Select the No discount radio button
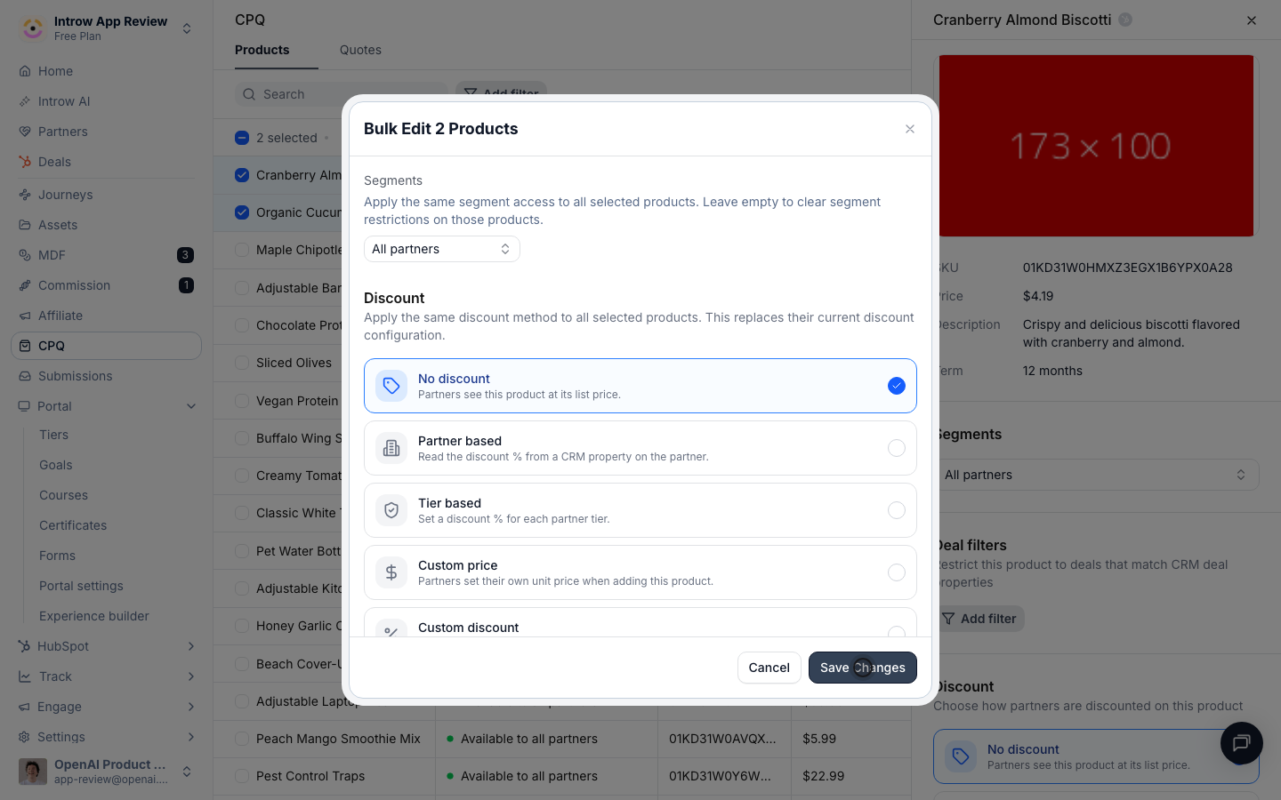 897,386
